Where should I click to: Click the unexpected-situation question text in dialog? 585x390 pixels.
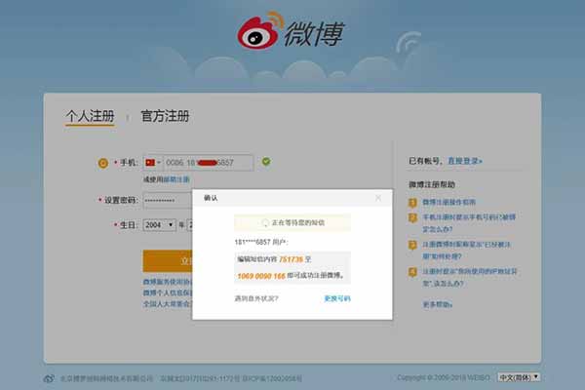(x=256, y=298)
